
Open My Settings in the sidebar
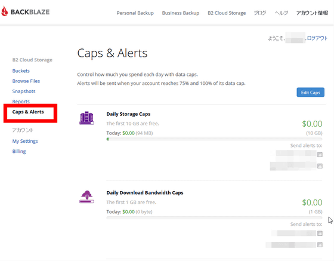25,141
